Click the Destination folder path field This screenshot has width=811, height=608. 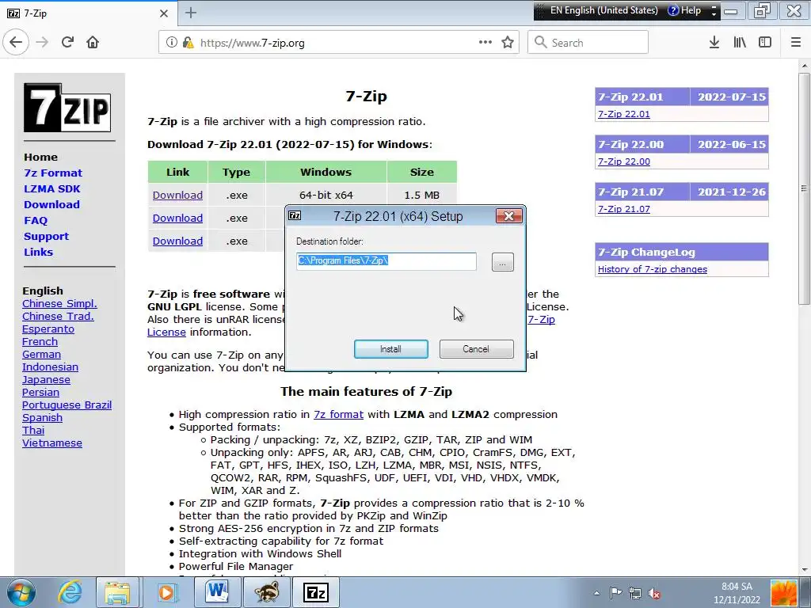pos(386,261)
